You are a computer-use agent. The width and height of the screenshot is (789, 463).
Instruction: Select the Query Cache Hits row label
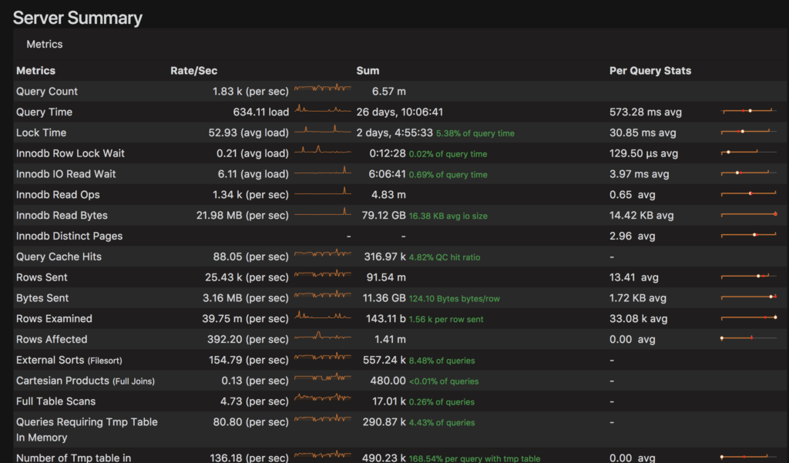59,257
